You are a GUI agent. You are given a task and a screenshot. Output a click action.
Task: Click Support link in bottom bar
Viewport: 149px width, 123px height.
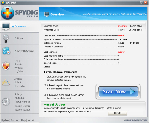tap(15, 121)
